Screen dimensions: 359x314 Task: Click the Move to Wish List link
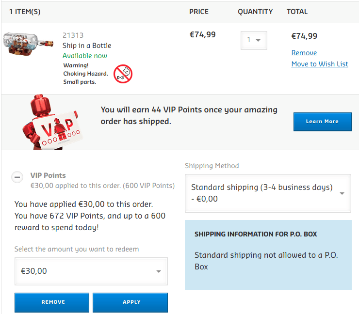[x=320, y=64]
